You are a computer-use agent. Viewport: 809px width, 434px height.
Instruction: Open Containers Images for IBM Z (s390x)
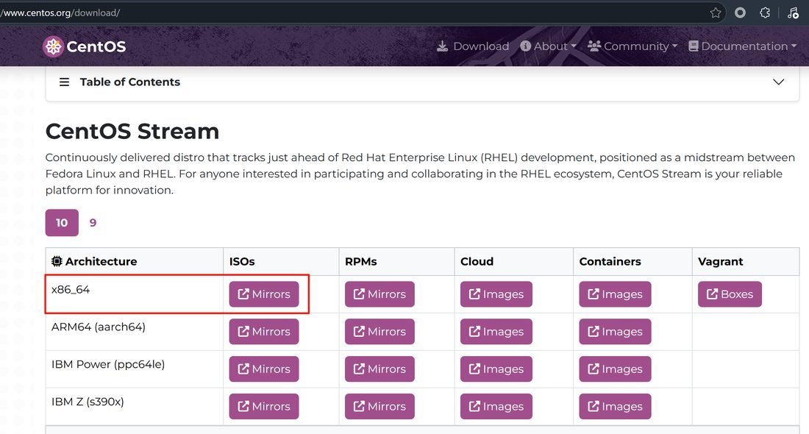tap(615, 407)
